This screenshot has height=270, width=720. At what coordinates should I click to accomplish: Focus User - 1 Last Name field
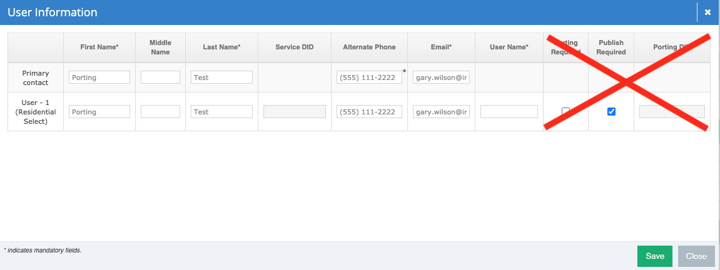tap(221, 112)
